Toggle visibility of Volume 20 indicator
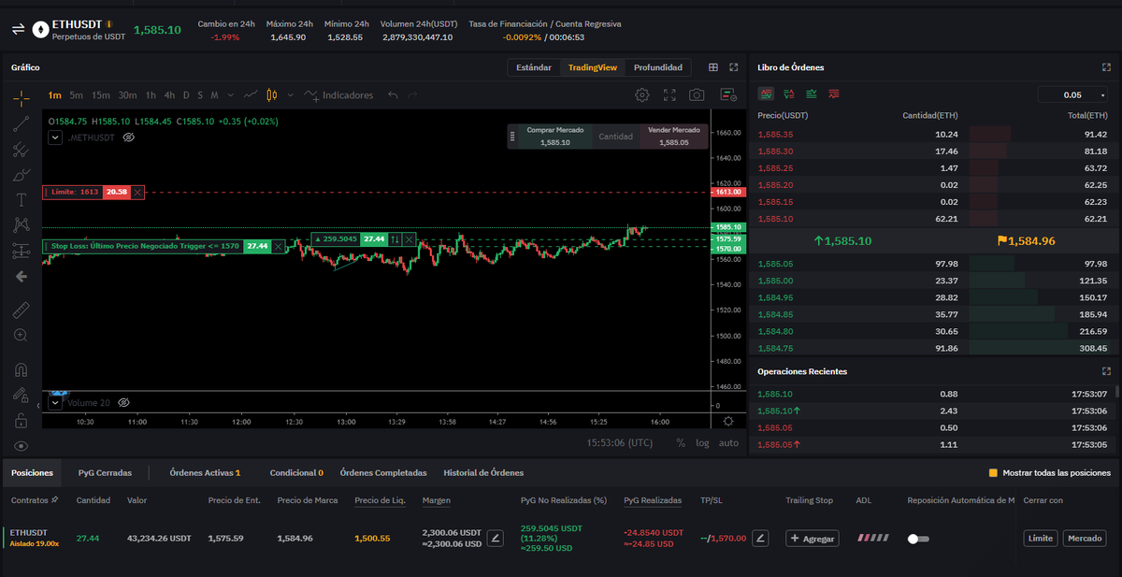Image resolution: width=1122 pixels, height=577 pixels. pos(123,402)
